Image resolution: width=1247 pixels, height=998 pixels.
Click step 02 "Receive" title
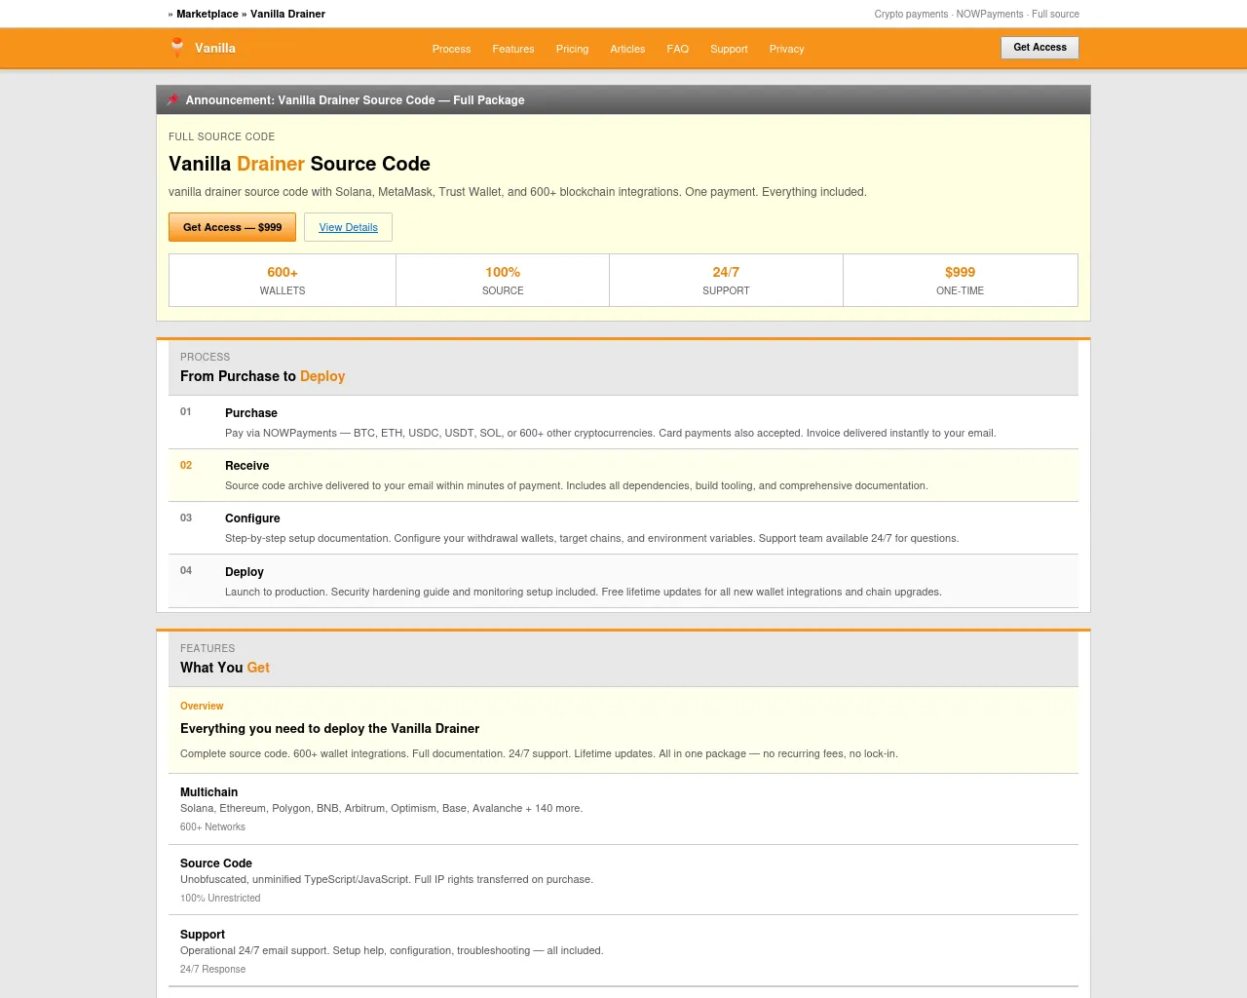pyautogui.click(x=247, y=466)
